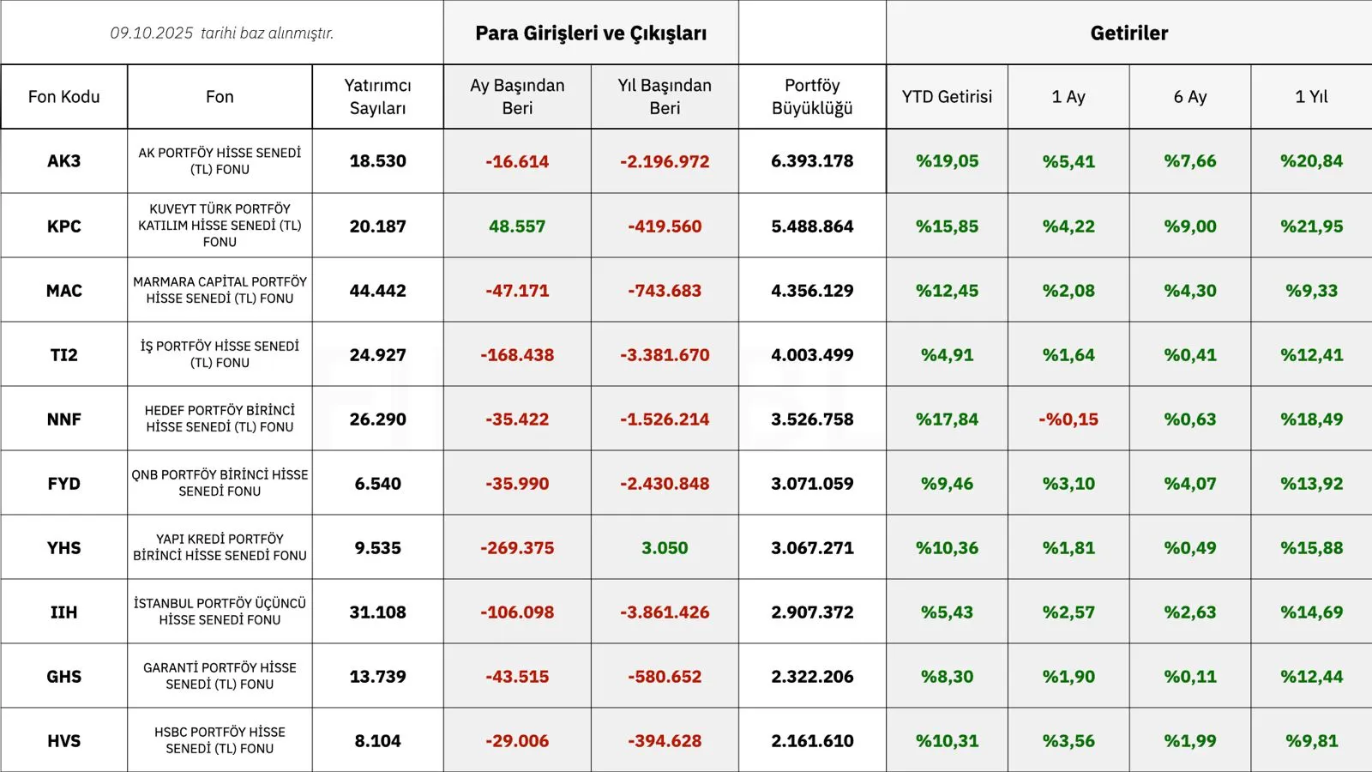Click the 09.10.2025 date note
The image size is (1372, 772).
click(x=221, y=33)
